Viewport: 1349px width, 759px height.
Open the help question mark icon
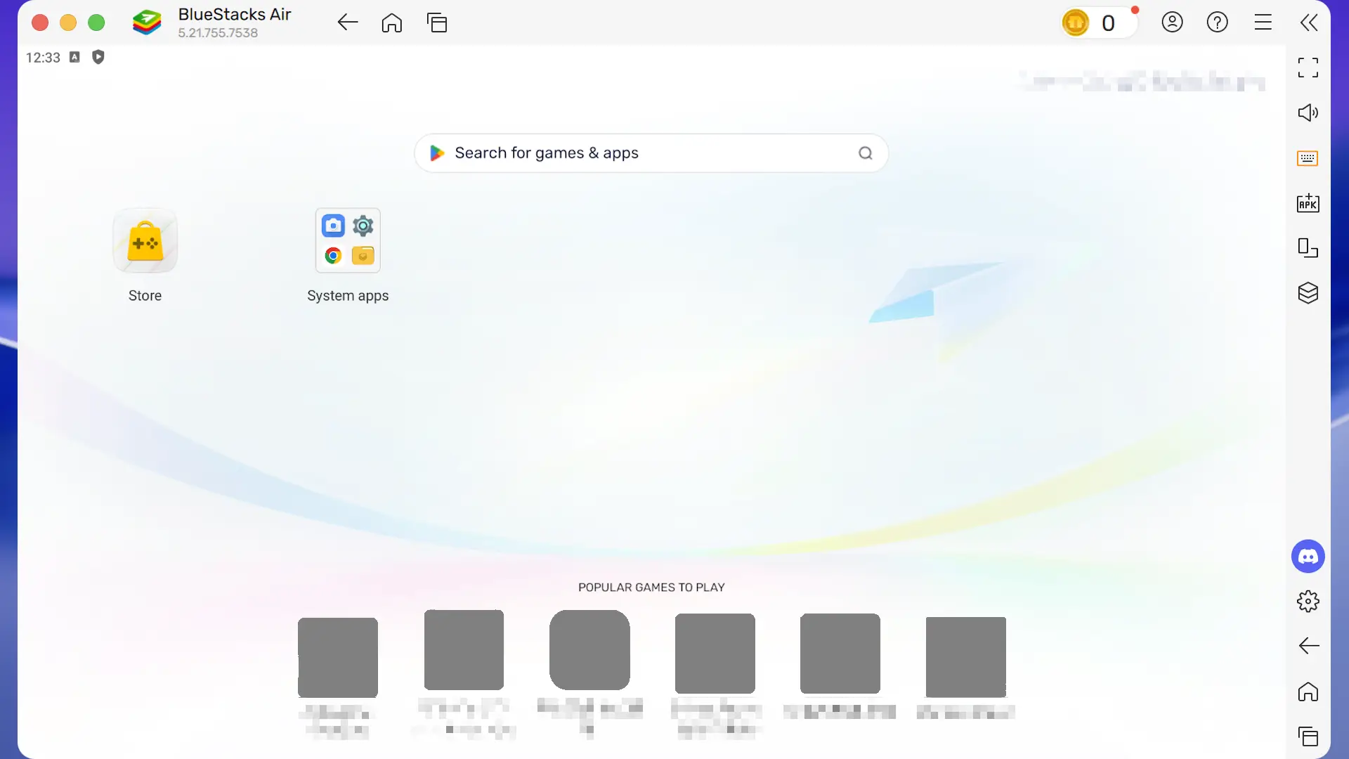pyautogui.click(x=1217, y=22)
